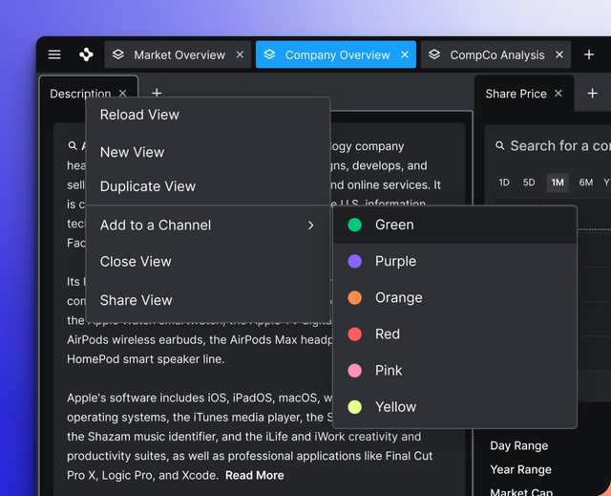
Task: Click the Search for a company field
Action: click(x=558, y=146)
